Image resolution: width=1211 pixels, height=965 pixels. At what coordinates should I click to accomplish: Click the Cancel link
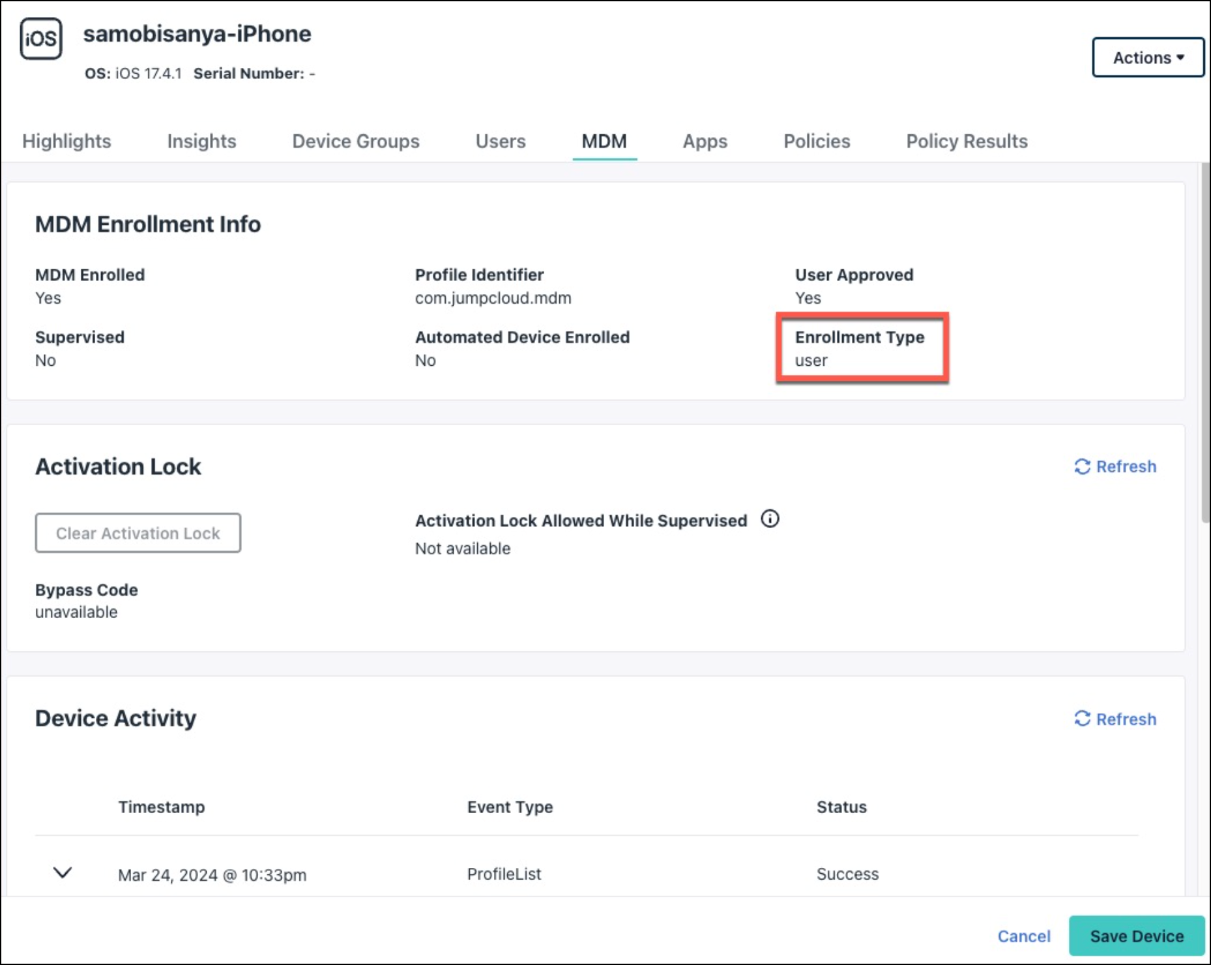[x=1024, y=936]
